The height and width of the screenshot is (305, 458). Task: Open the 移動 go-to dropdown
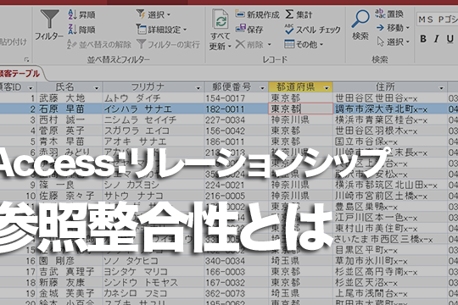[393, 28]
